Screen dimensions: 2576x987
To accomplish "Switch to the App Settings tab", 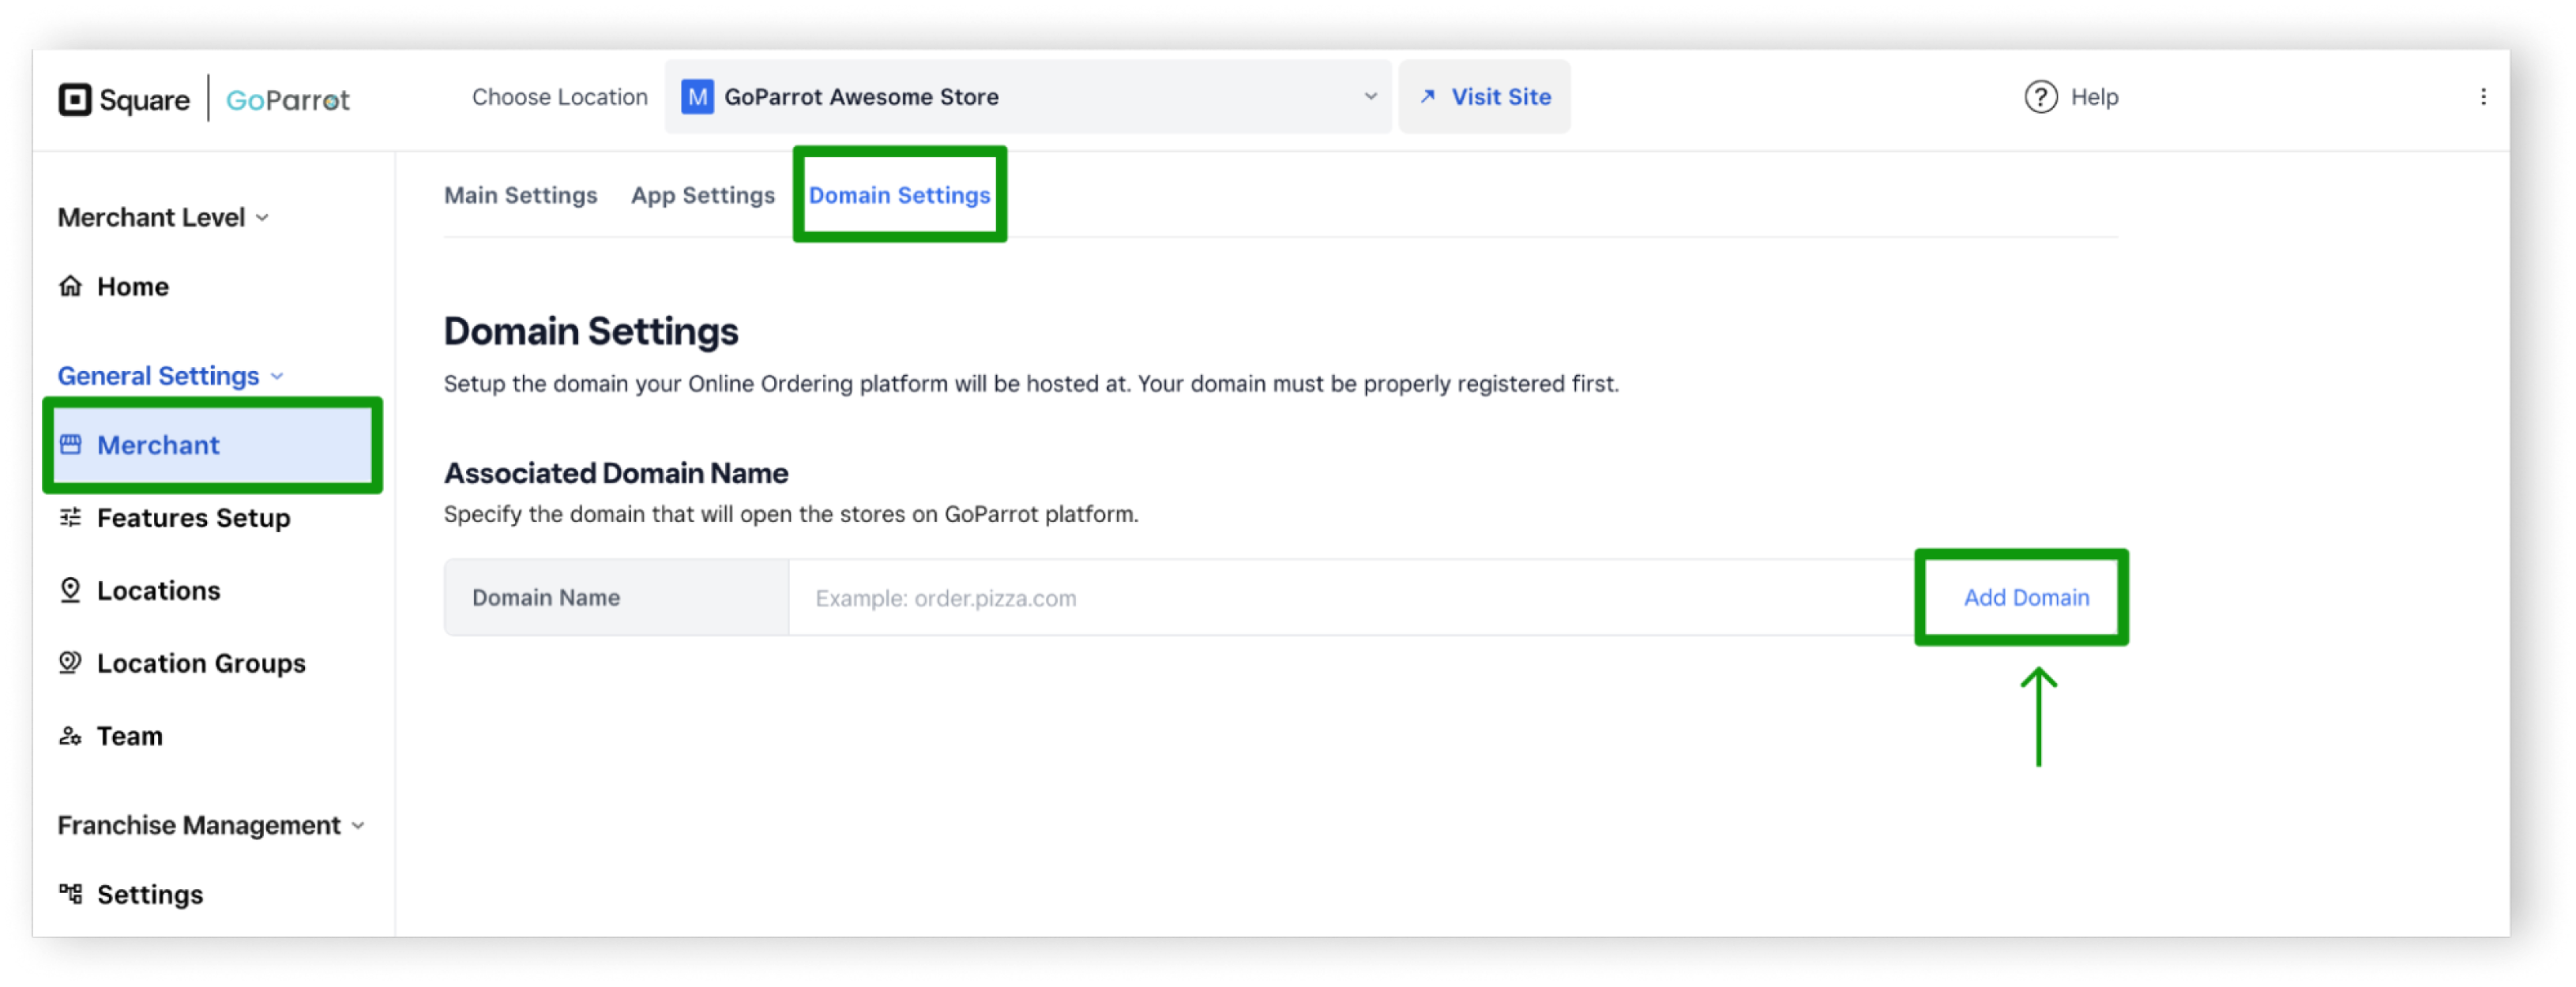I will [x=702, y=195].
